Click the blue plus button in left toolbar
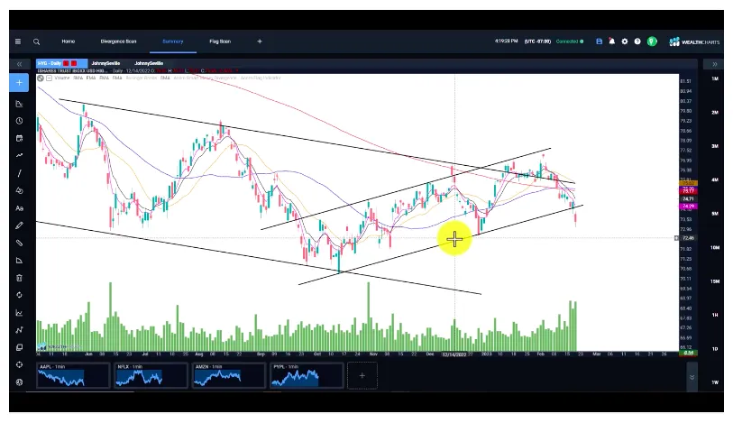The width and height of the screenshot is (733, 423). [20, 83]
